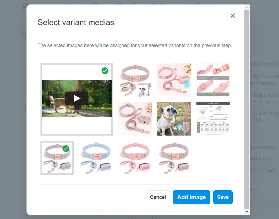The image size is (279, 219).
Task: Click the dialog's vertical scrollbar track
Action: (247, 112)
